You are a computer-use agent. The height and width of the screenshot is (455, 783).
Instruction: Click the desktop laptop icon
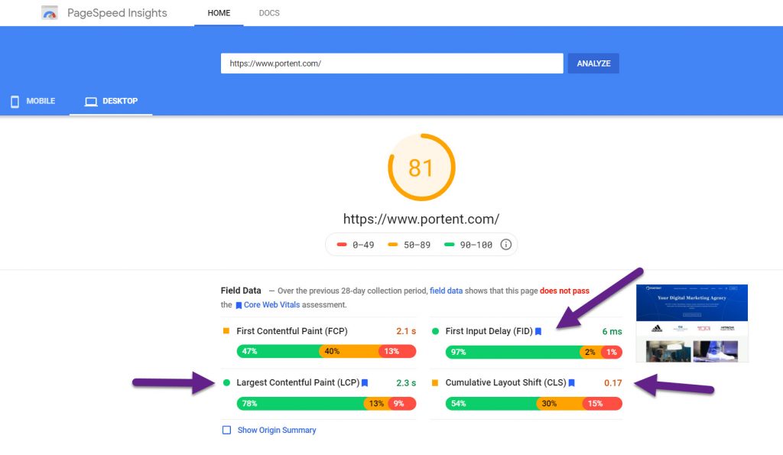pyautogui.click(x=91, y=102)
